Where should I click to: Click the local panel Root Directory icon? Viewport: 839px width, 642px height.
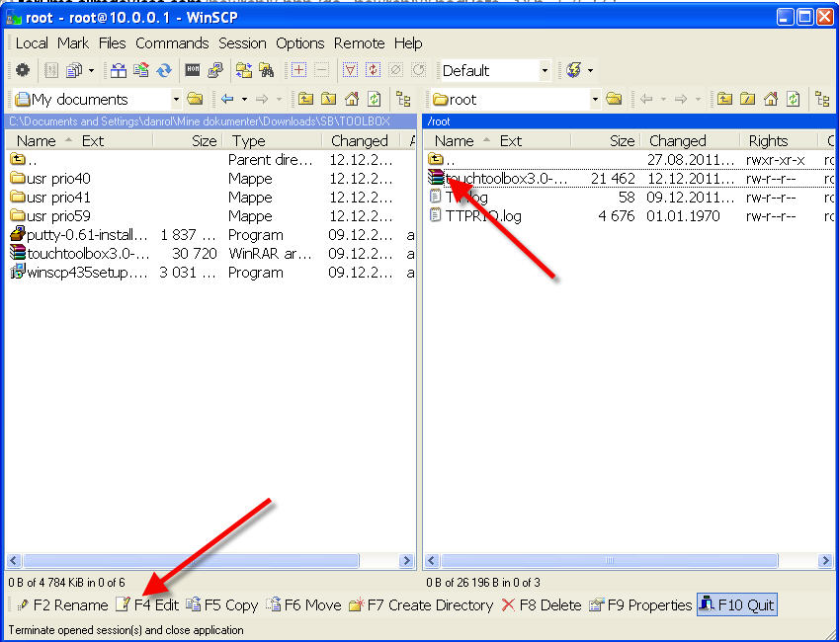[x=328, y=99]
